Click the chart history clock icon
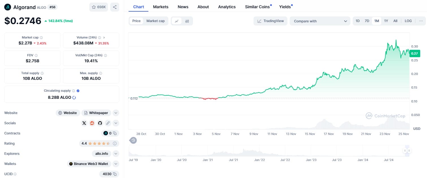Viewport: 427px width, 178px height. click(x=133, y=140)
